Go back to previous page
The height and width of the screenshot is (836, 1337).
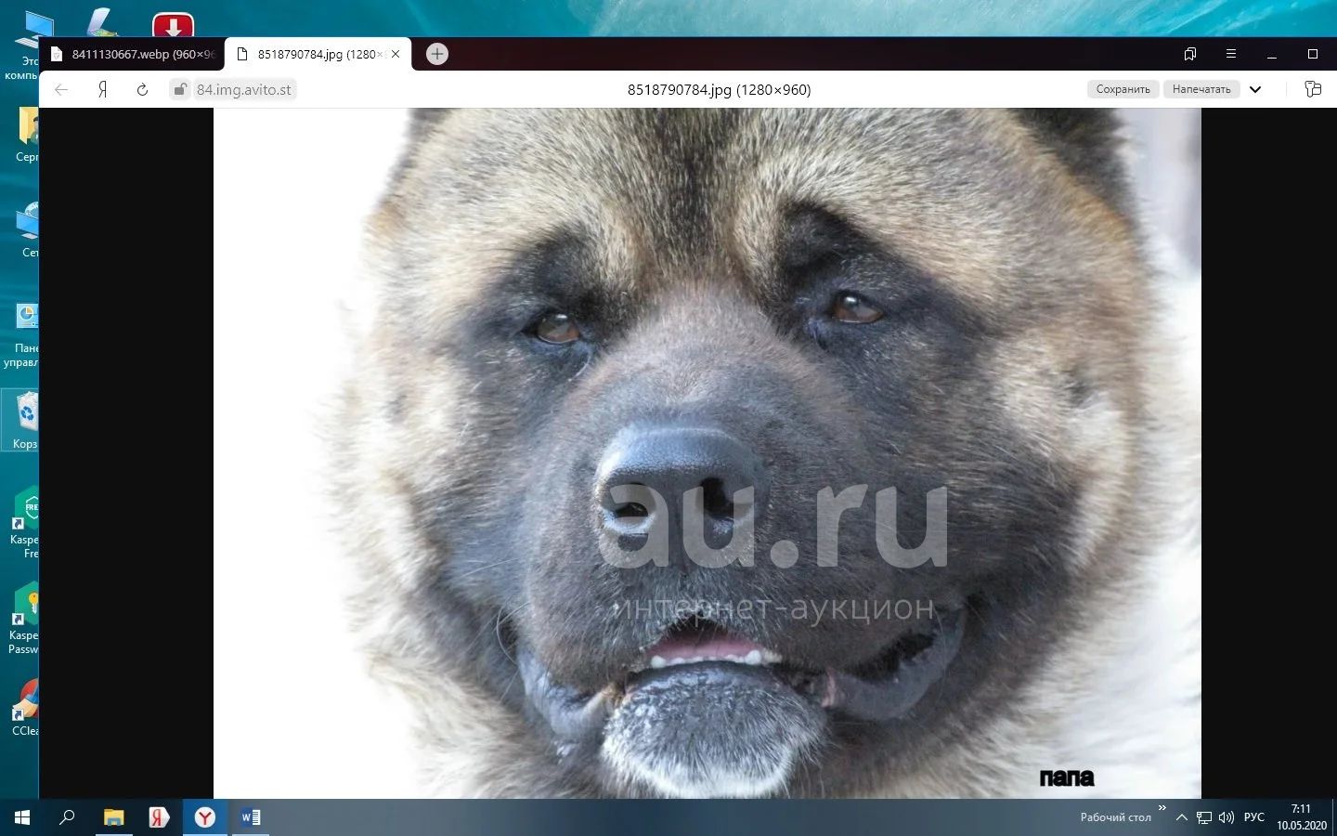click(61, 89)
